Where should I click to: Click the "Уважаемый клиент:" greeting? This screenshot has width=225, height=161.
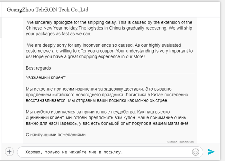(x=46, y=77)
